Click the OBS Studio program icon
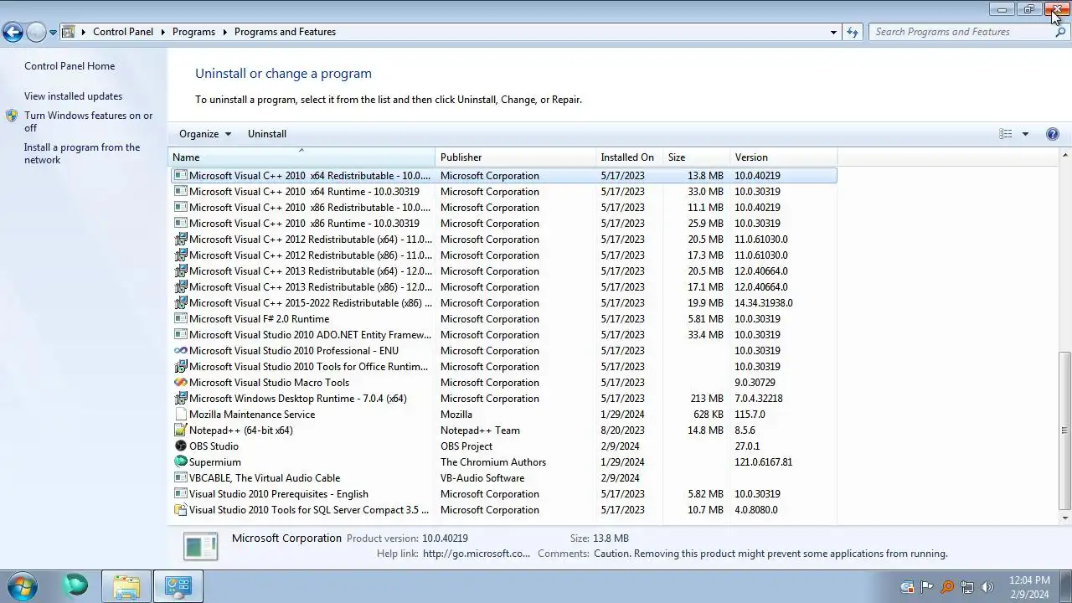Image resolution: width=1072 pixels, height=603 pixels. click(x=180, y=446)
